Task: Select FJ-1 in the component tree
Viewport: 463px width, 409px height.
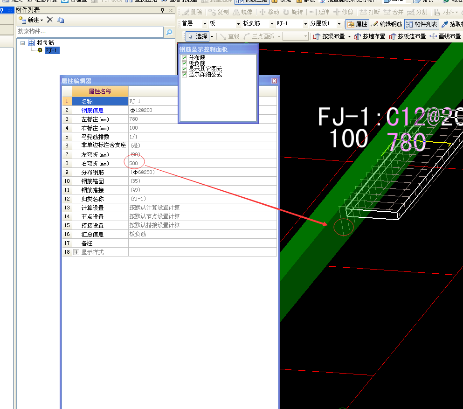Action: pyautogui.click(x=52, y=50)
